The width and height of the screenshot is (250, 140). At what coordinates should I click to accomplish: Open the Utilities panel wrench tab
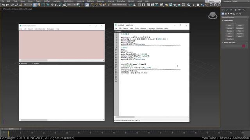click(x=244, y=10)
